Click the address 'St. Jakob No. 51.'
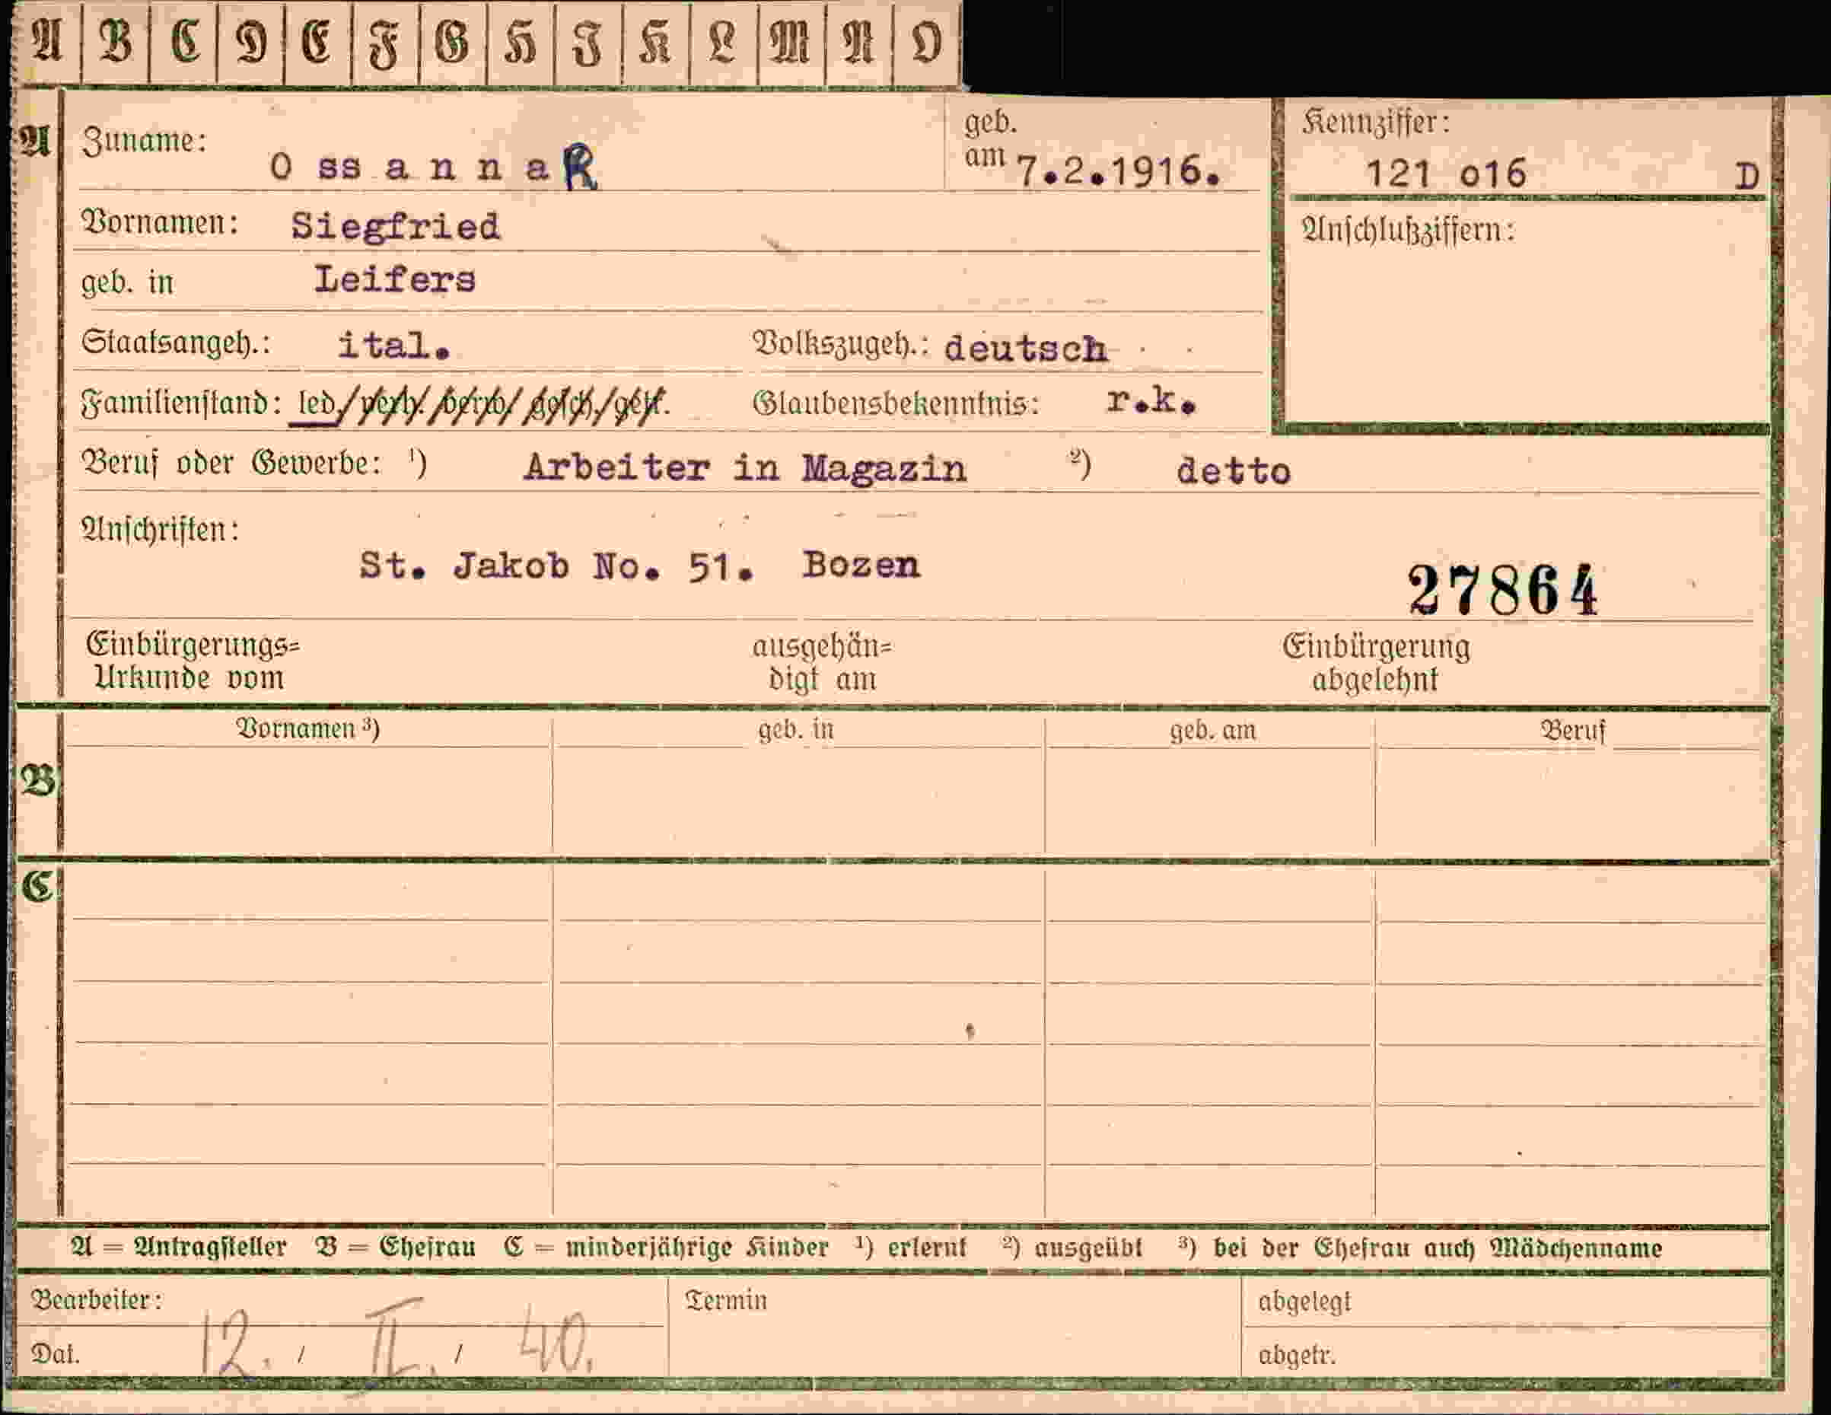The width and height of the screenshot is (1831, 1415). point(558,567)
